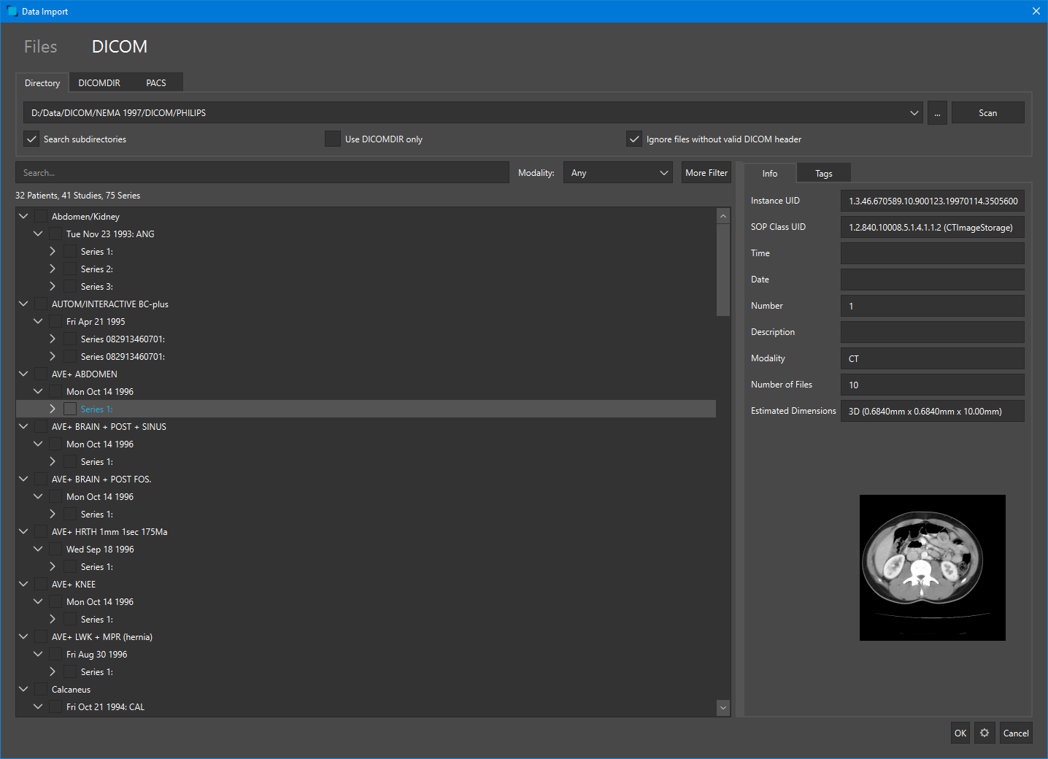Select the Fri Oct 21 1994: CAL study
This screenshot has height=759, width=1048.
pyautogui.click(x=106, y=707)
